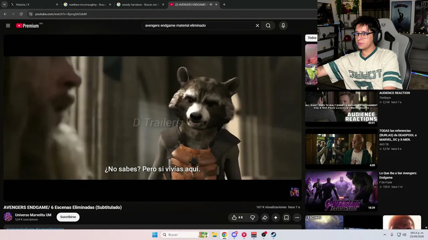Show hidden system tray icons
The image size is (428, 240).
coord(385,235)
